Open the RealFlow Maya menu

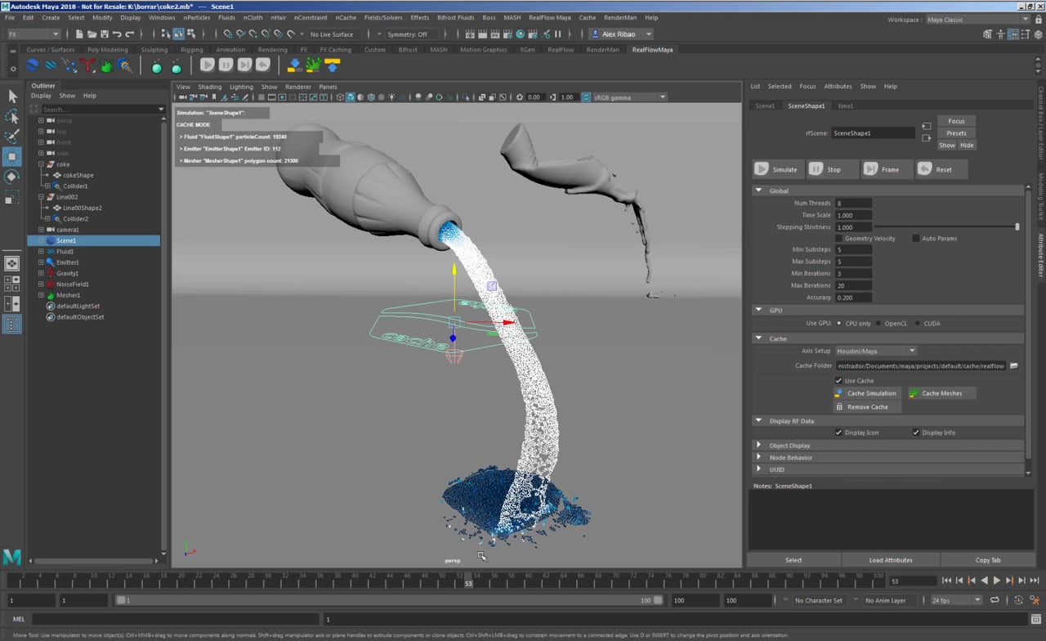click(x=549, y=17)
